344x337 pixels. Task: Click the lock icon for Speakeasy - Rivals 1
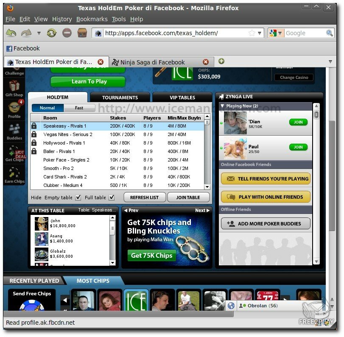[34, 126]
